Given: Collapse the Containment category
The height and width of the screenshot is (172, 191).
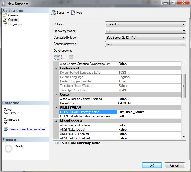Looking at the screenshot, I should point(56,68).
